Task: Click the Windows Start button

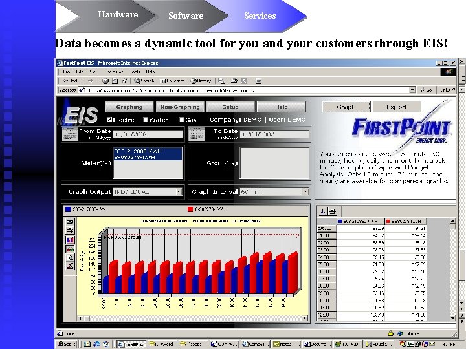Action: click(67, 344)
